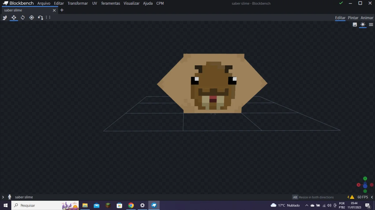Viewport: 375px width, 210px height.
Task: Open the notification center
Action: pos(368,205)
